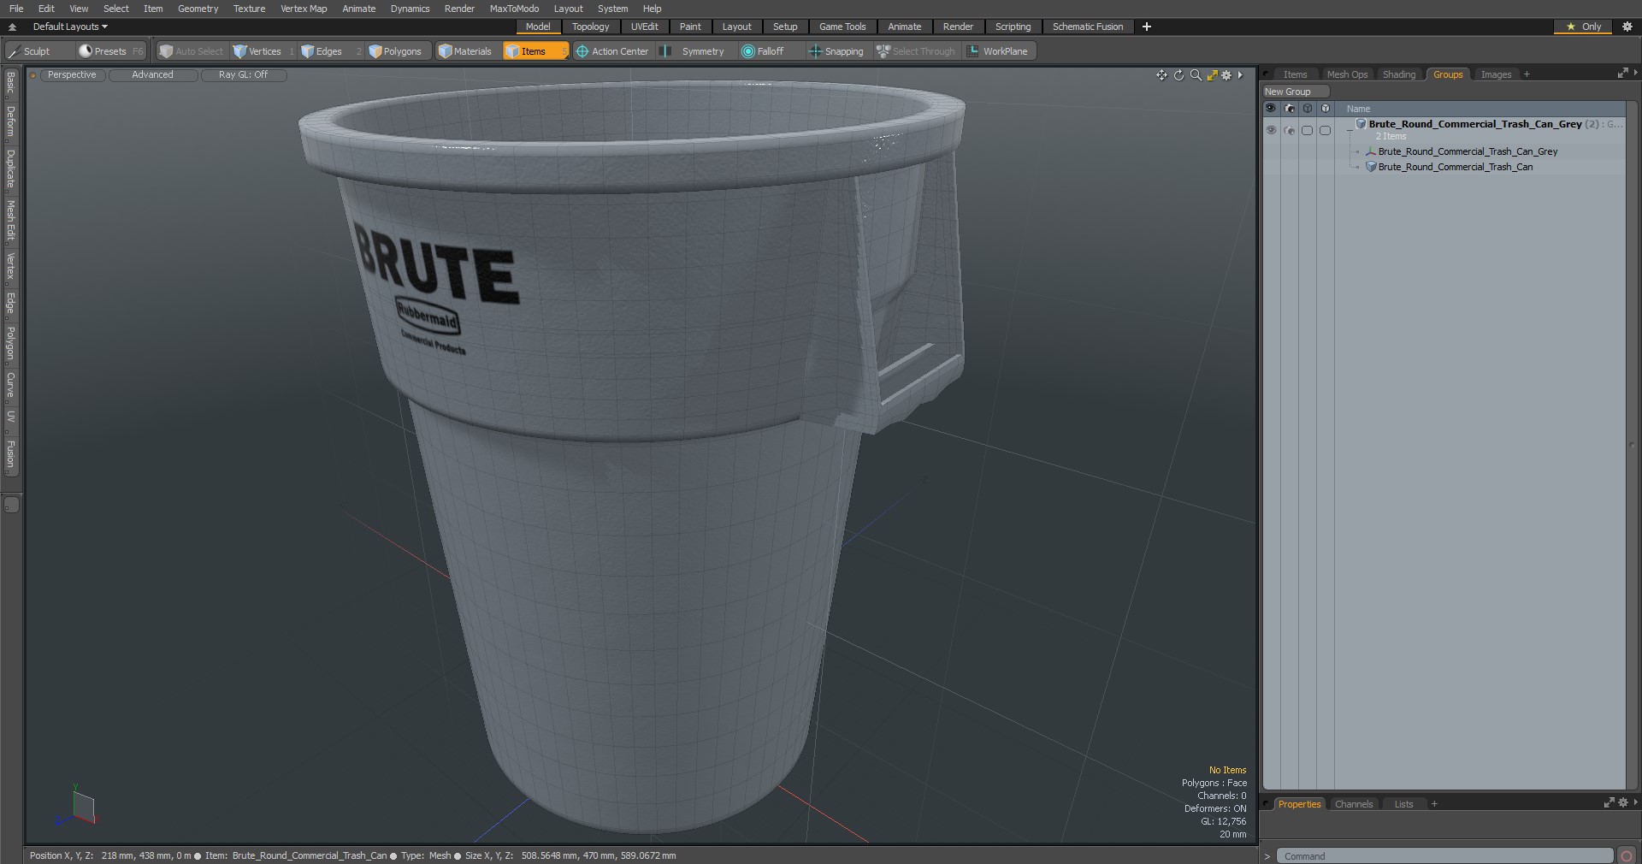The height and width of the screenshot is (864, 1642).
Task: Open the Perspective view type dropdown
Action: (72, 75)
